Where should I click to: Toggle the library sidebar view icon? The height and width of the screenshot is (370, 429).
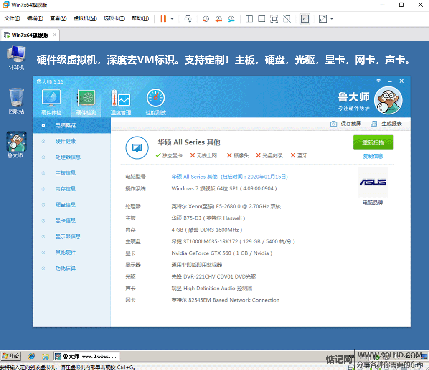tap(249, 19)
